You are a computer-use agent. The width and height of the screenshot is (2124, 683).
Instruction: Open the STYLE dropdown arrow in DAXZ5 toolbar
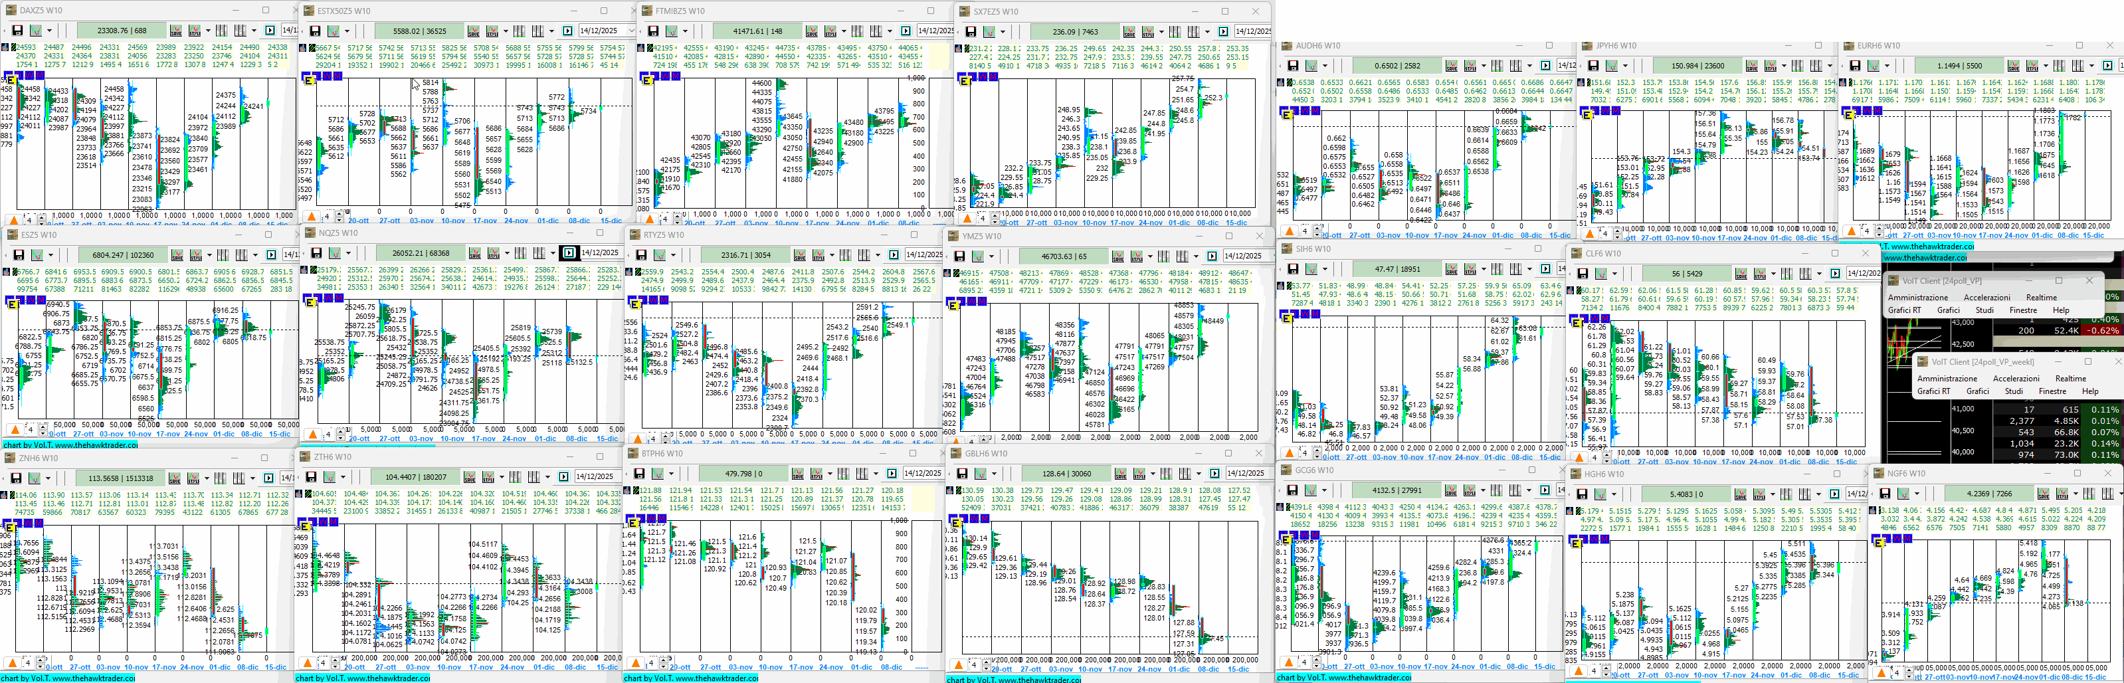[x=207, y=31]
